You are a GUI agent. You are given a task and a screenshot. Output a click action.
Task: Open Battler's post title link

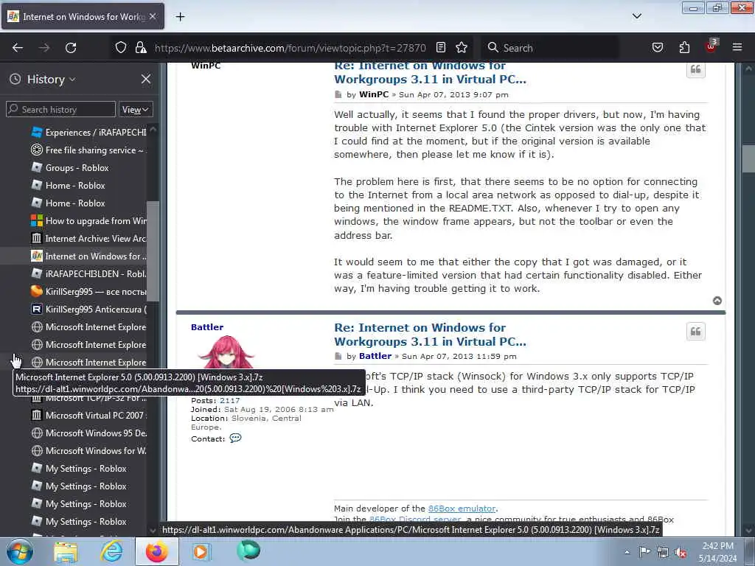tap(430, 335)
